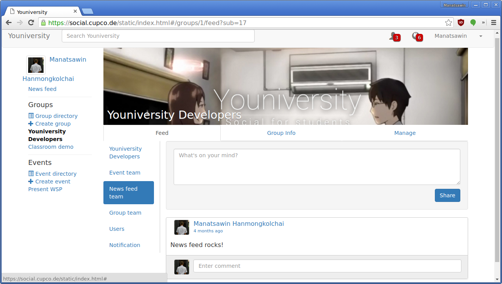This screenshot has height=284, width=502.
Task: Select Event team subgroup
Action: [x=128, y=173]
